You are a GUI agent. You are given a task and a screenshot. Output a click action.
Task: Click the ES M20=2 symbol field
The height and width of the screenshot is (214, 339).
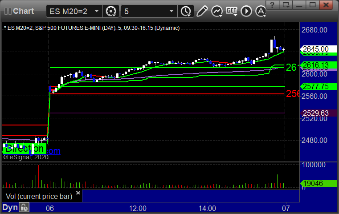pos(69,11)
